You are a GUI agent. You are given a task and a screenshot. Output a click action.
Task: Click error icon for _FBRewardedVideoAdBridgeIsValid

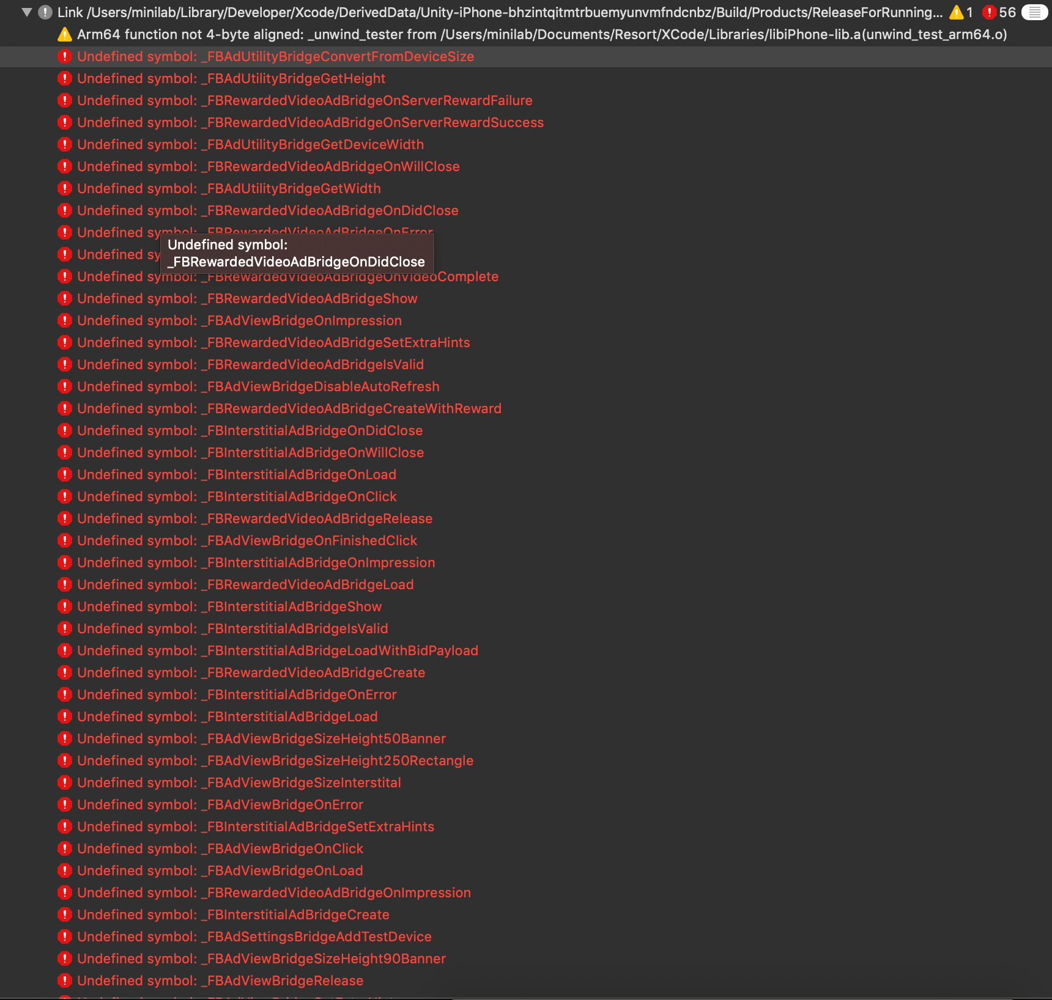(65, 364)
